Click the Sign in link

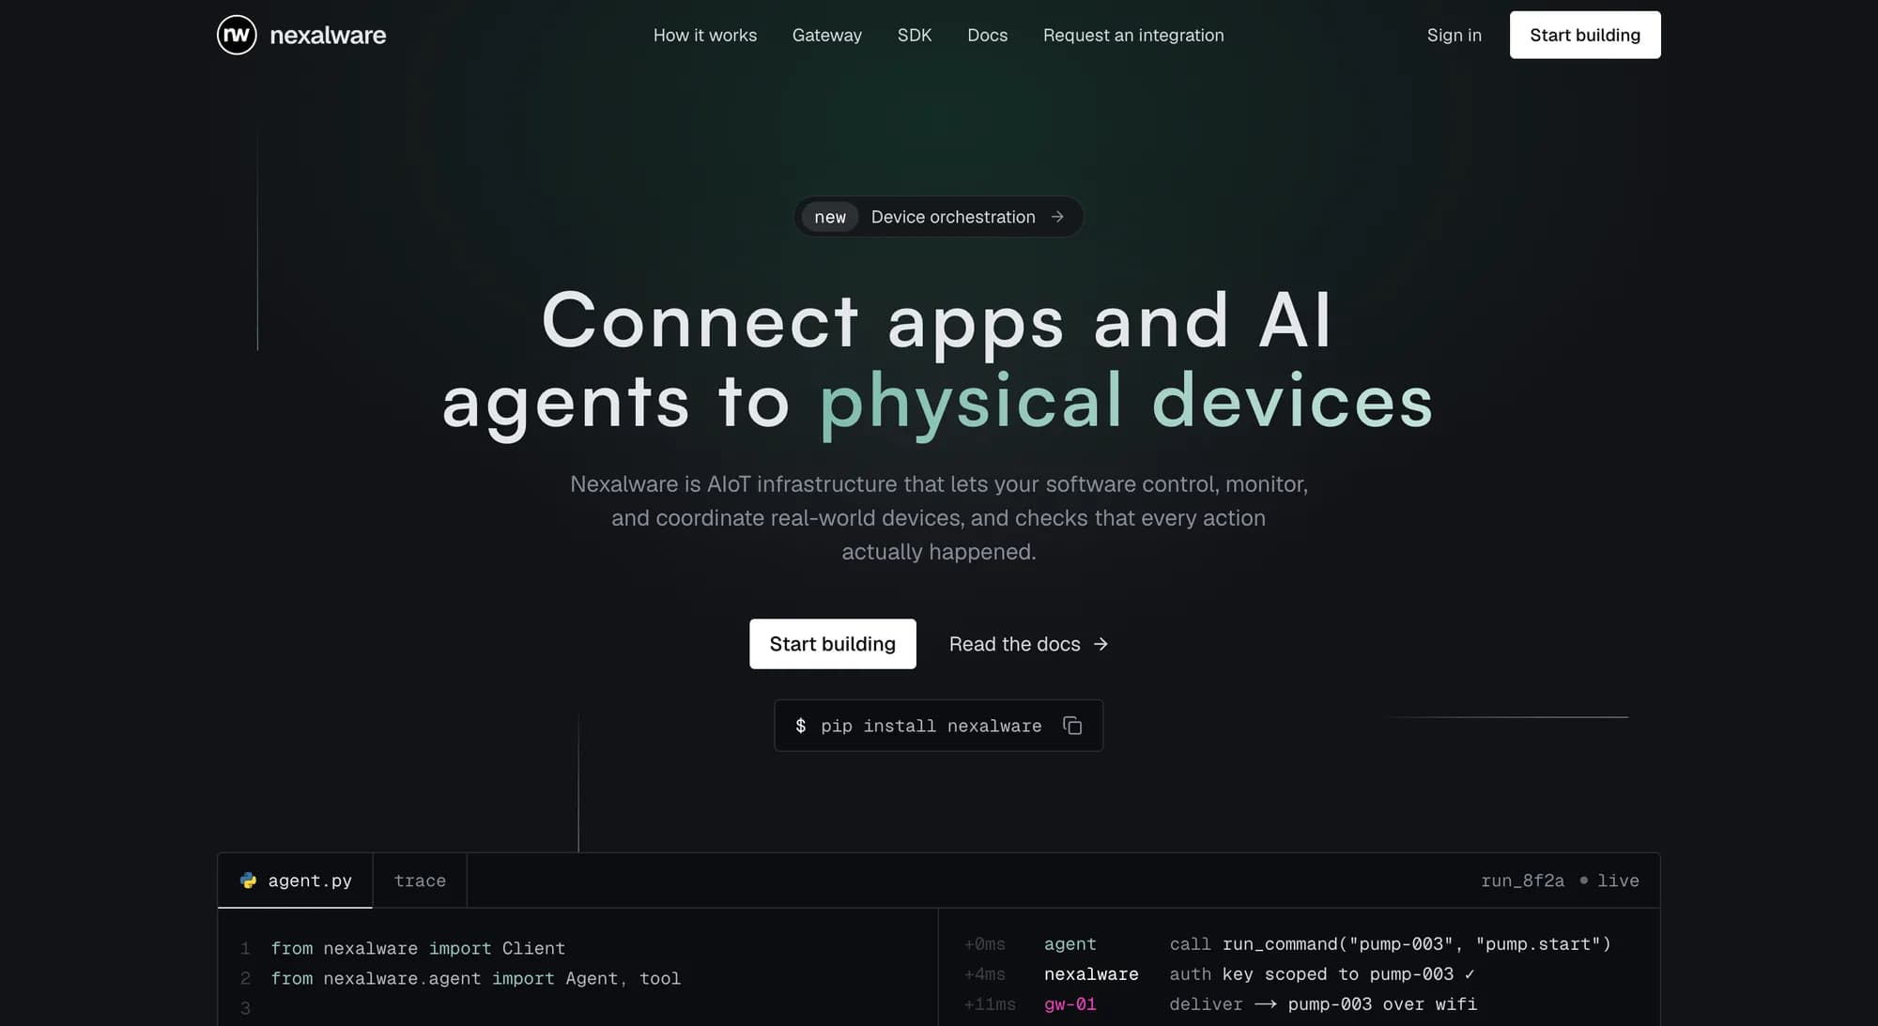(1455, 35)
